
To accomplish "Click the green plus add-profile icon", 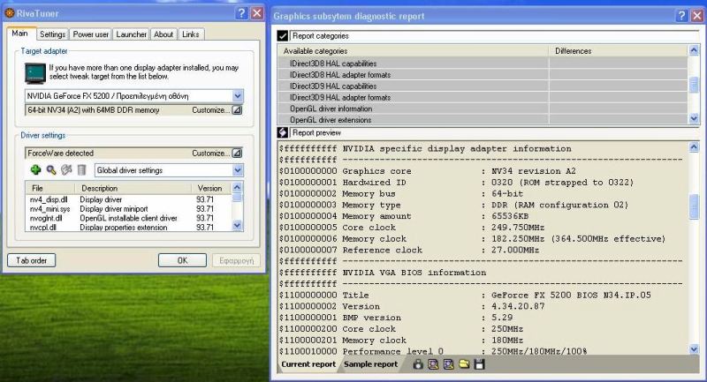I will pos(35,169).
